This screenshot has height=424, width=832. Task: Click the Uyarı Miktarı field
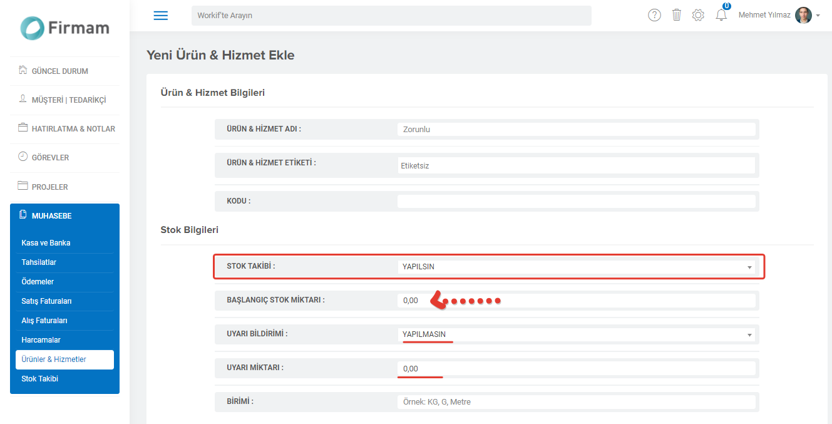click(576, 368)
